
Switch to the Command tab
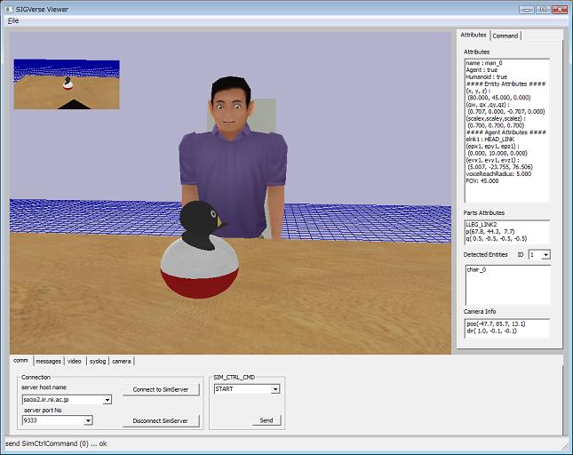[x=505, y=36]
